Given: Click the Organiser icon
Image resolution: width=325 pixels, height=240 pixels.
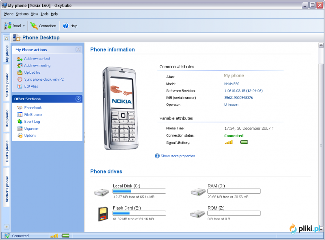Looking at the screenshot, I should 19,129.
